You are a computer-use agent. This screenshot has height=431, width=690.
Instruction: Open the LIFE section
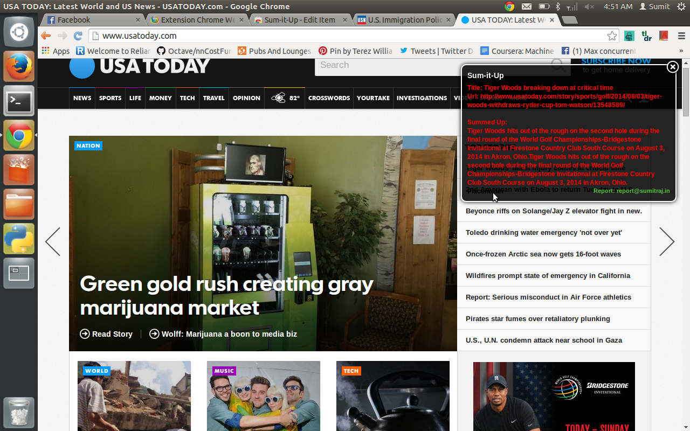click(135, 98)
